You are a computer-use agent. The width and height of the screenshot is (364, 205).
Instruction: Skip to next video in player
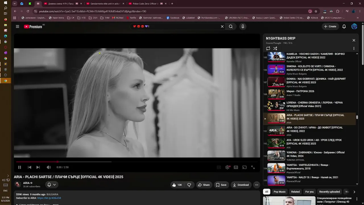point(38,167)
